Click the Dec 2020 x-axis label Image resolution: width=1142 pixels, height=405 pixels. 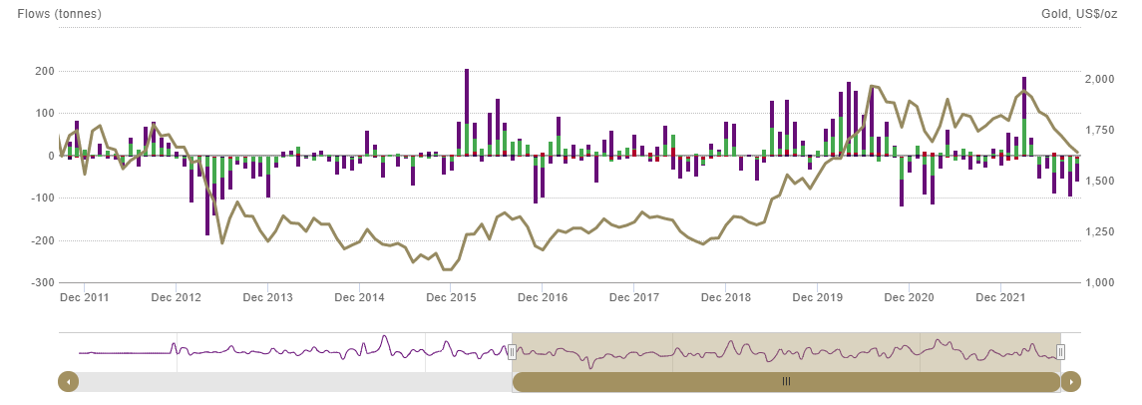[x=909, y=297]
